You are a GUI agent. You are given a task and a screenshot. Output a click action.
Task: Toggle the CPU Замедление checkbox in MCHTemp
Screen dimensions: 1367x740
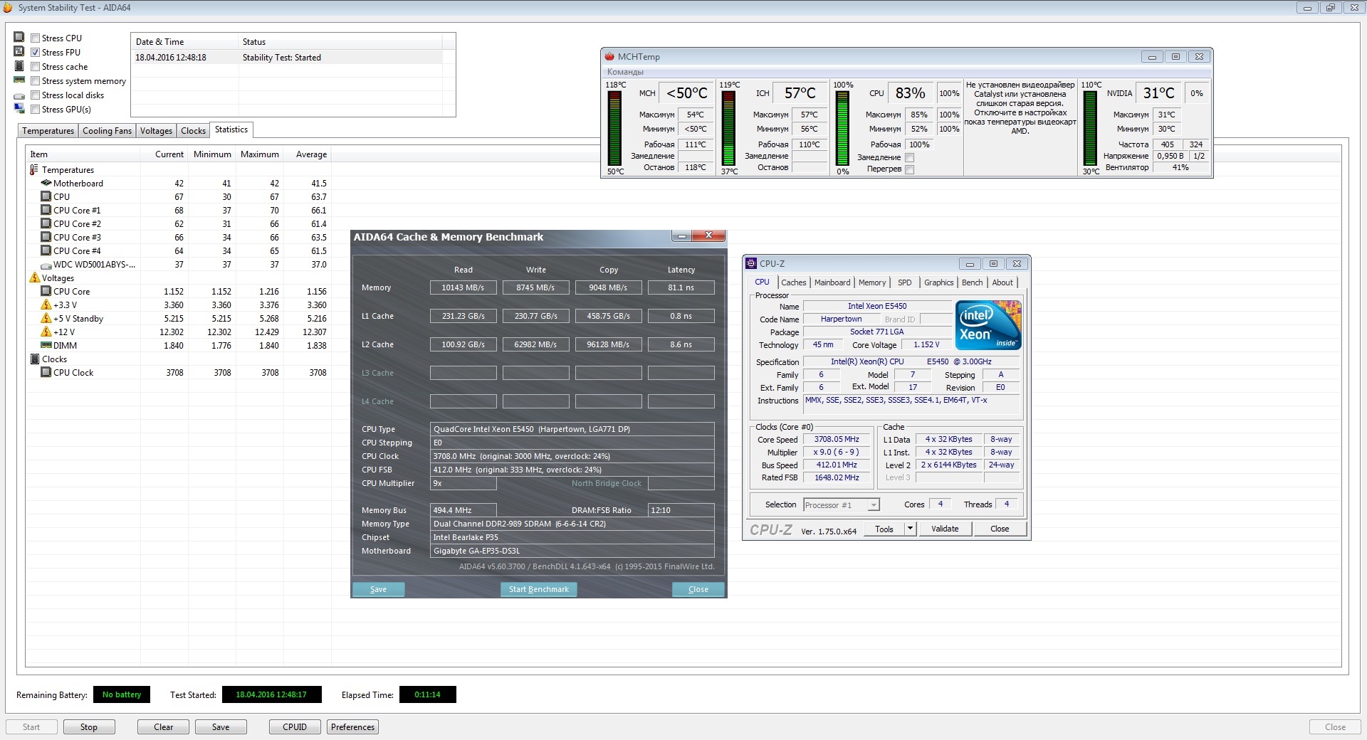tap(909, 157)
